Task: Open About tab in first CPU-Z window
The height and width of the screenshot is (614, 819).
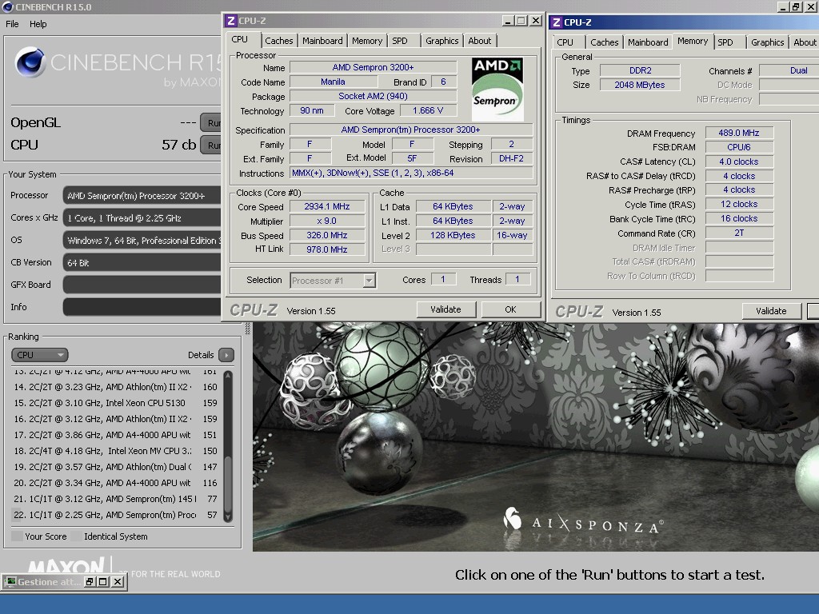Action: pos(480,41)
